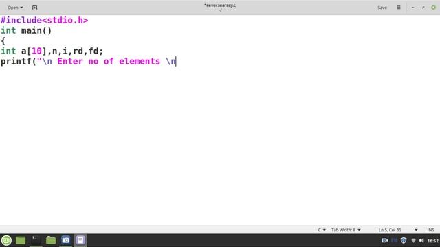The height and width of the screenshot is (247, 440).
Task: Click the int a[10],n,i,rd,fd; declaration line
Action: 52,51
